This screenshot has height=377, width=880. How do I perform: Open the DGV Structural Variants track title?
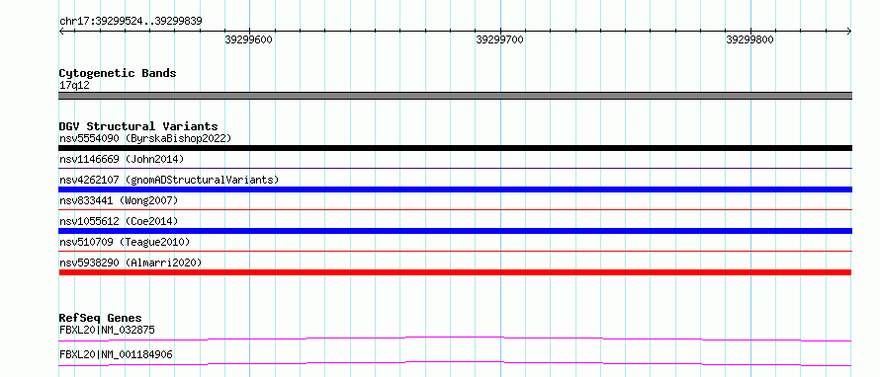tap(138, 126)
